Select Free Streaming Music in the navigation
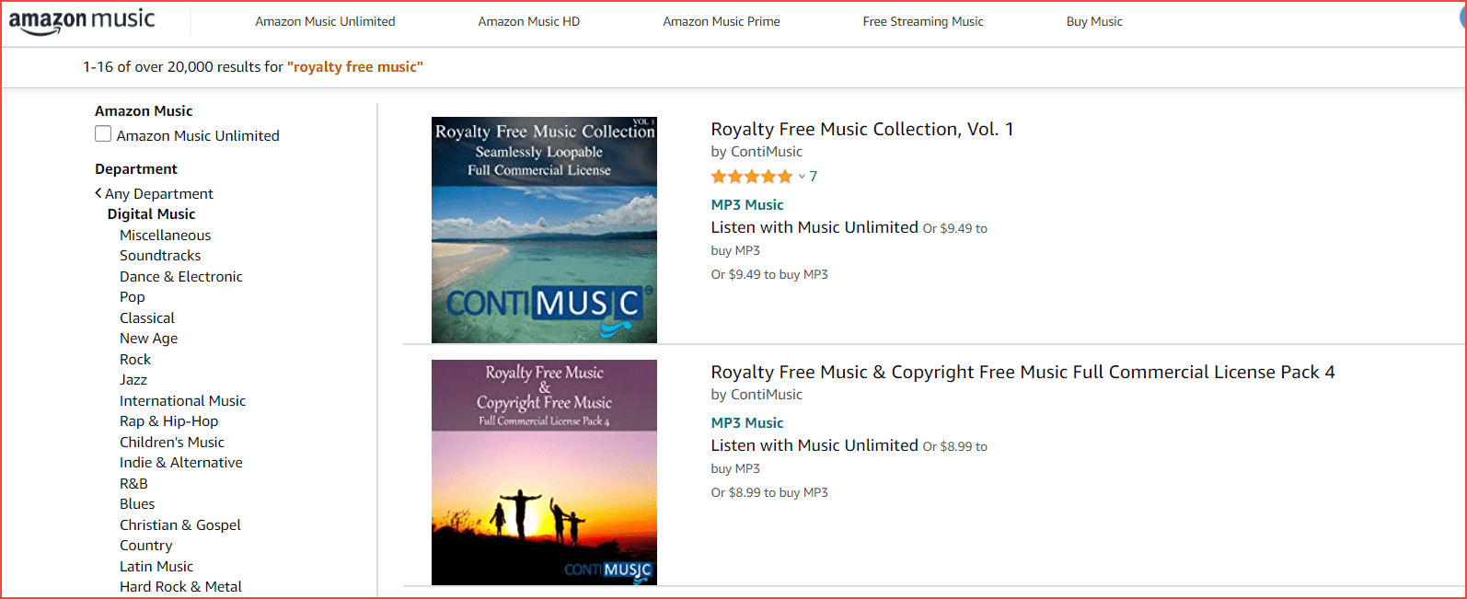The width and height of the screenshot is (1467, 599). point(922,21)
